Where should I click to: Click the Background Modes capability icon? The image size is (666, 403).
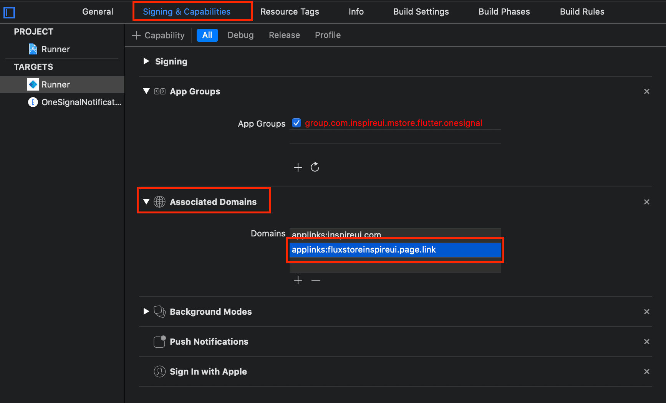tap(160, 312)
